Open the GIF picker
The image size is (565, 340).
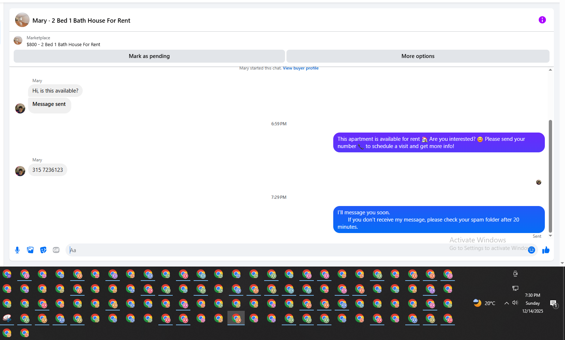pos(56,250)
